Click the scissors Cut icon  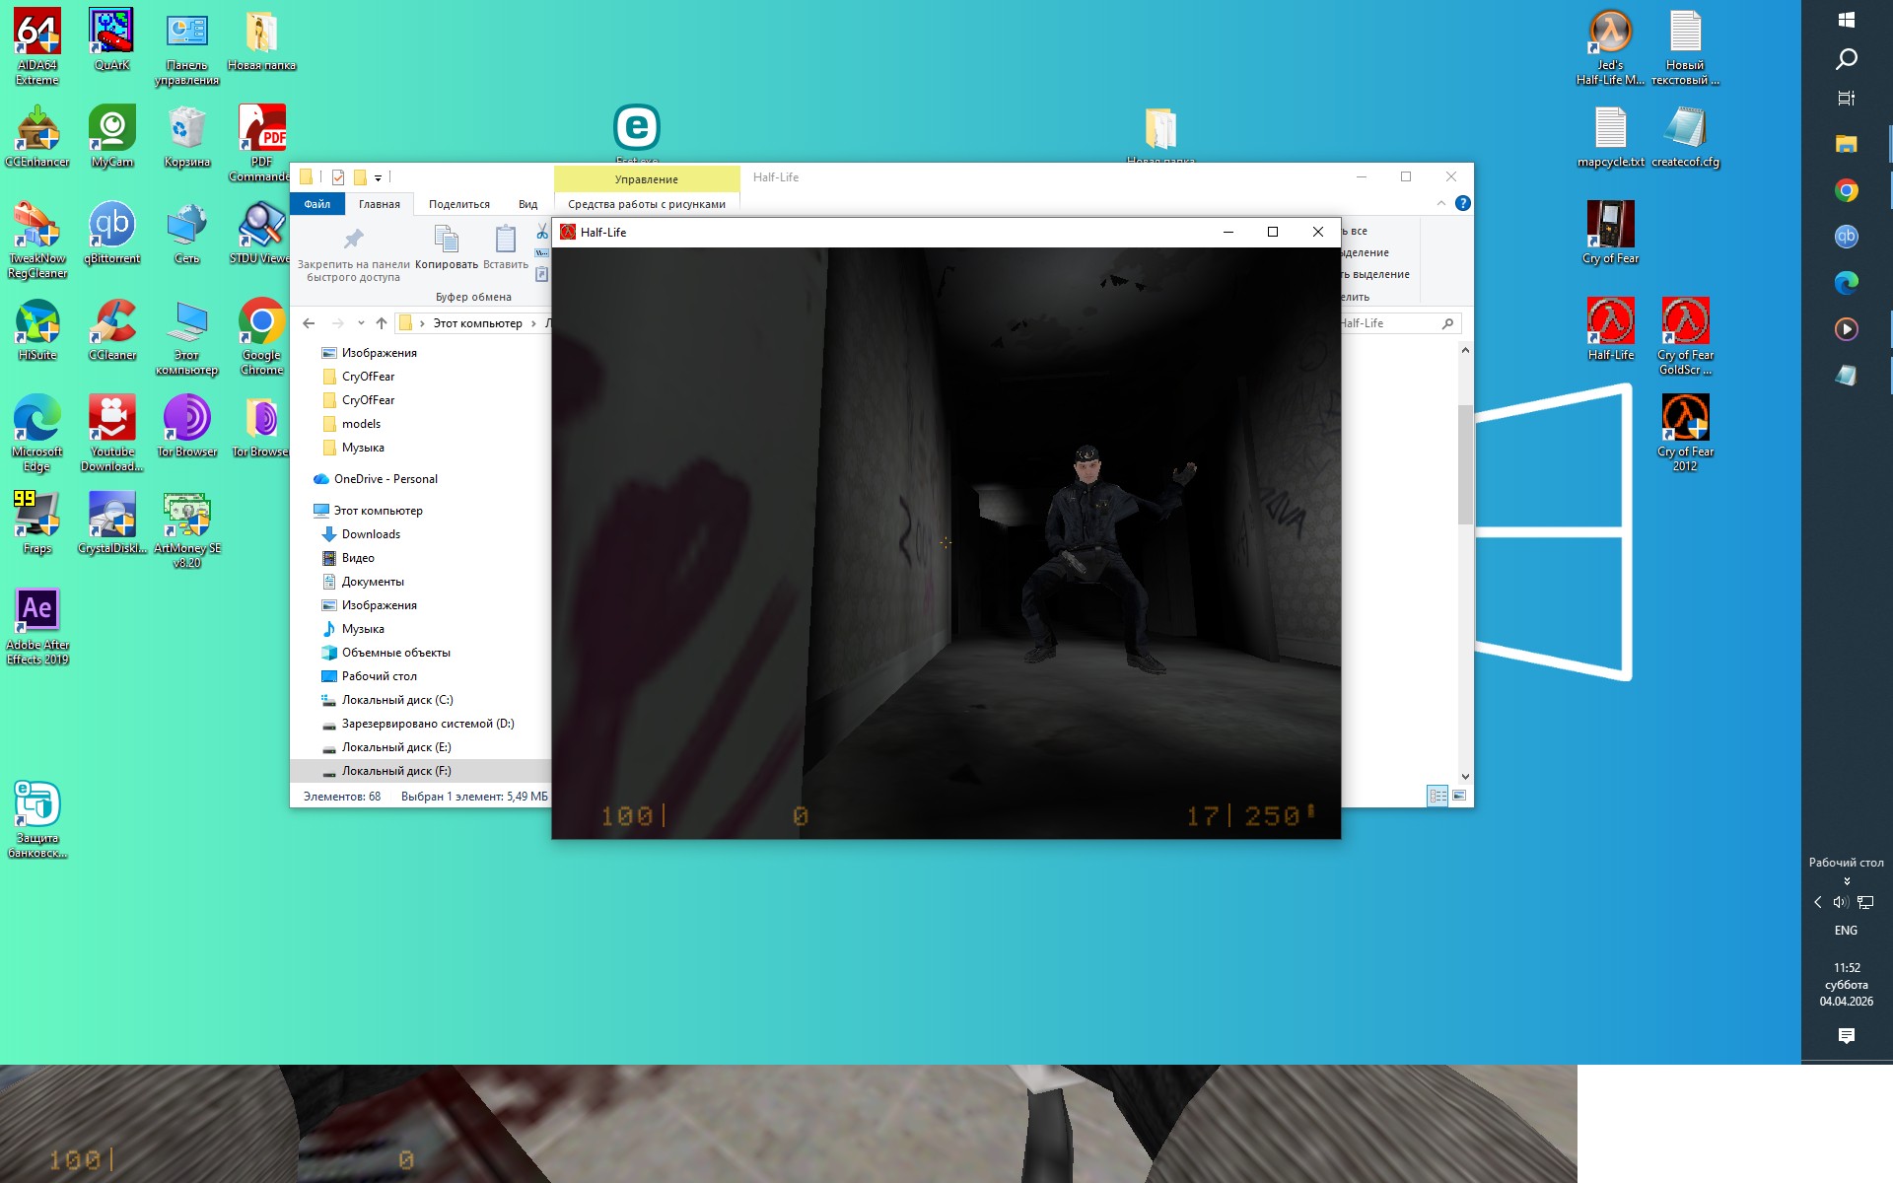tap(542, 232)
